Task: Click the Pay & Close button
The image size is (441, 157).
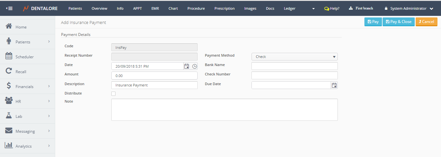Action: click(x=398, y=22)
